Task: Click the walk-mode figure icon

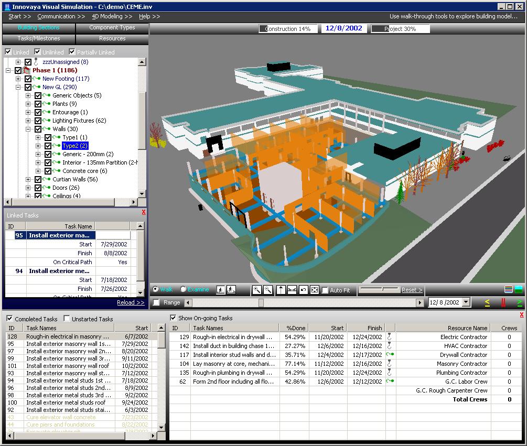Action: (x=220, y=290)
